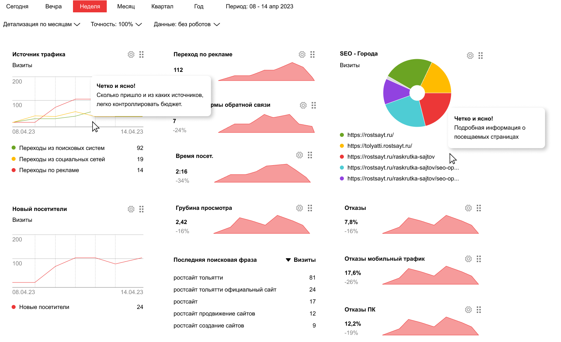Open the Точность: 100% dropdown
The height and width of the screenshot is (342, 561).
(x=116, y=24)
